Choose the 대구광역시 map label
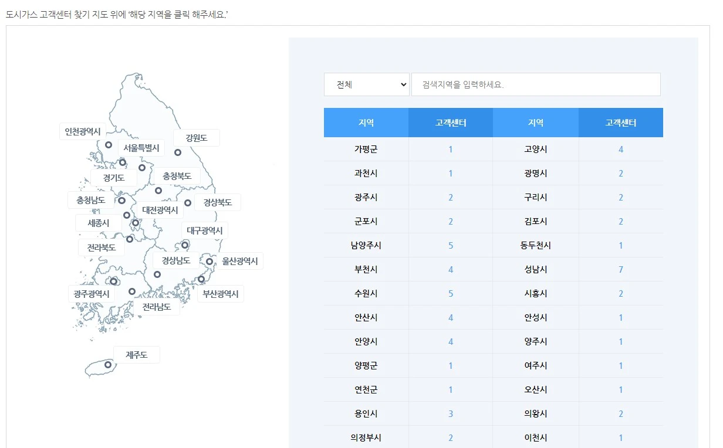 click(205, 230)
